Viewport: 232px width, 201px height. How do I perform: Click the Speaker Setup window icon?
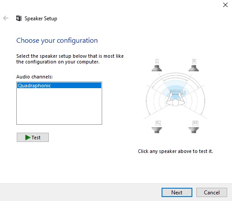point(19,18)
